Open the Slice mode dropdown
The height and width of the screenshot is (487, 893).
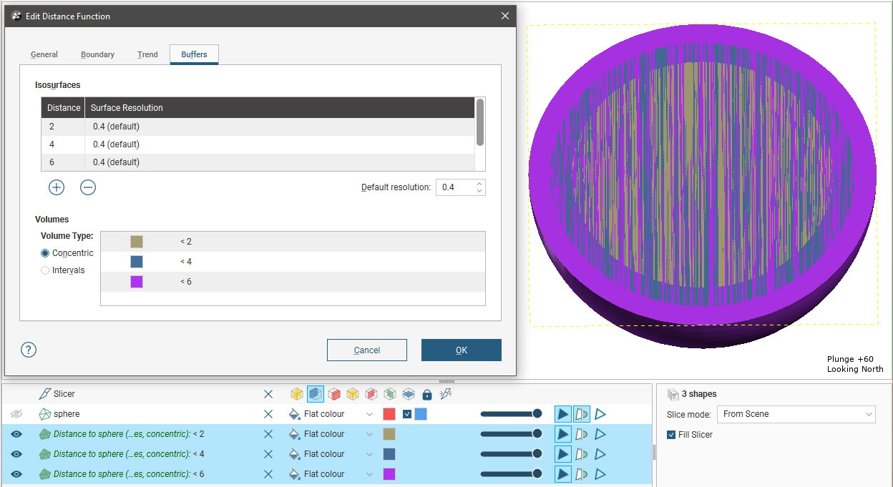pos(796,414)
